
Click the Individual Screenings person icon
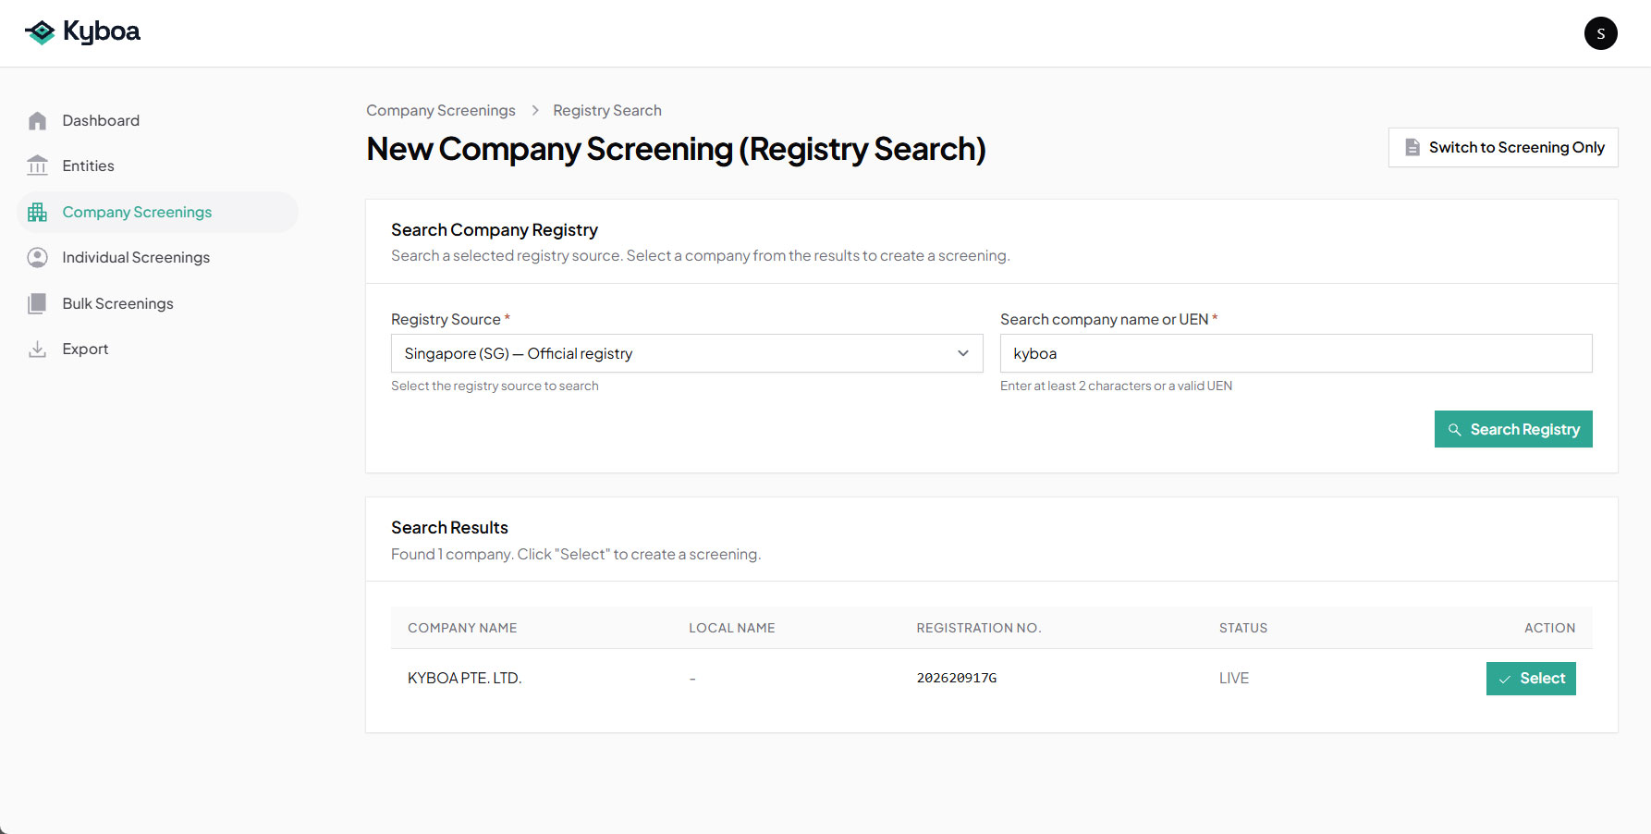[x=37, y=257]
